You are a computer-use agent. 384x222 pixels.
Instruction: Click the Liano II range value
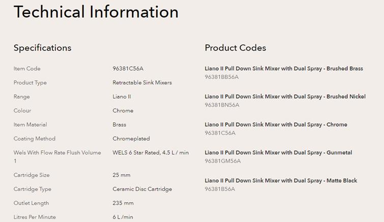[x=122, y=96]
